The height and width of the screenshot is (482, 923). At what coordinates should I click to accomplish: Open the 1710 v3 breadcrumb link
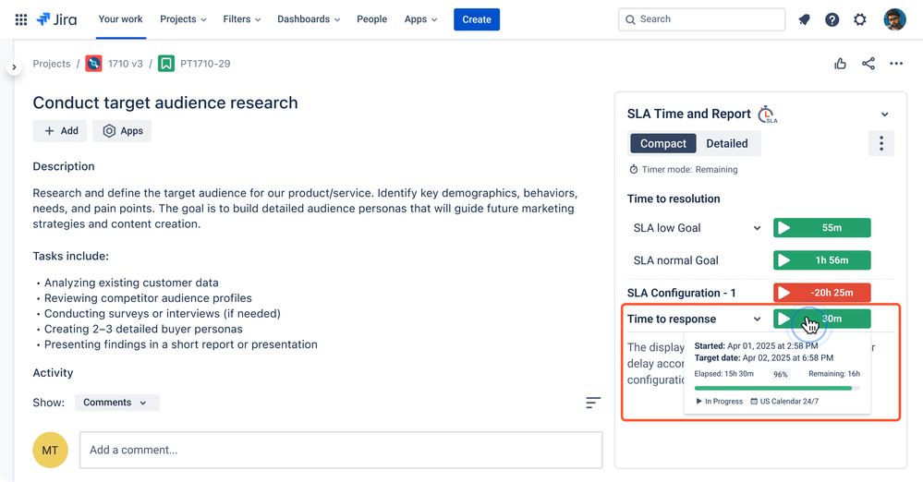[x=126, y=64]
